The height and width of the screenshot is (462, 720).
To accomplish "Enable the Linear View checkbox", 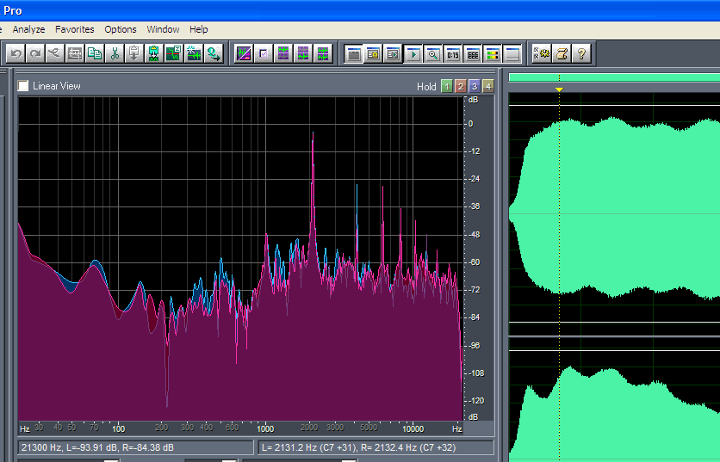I will 23,86.
